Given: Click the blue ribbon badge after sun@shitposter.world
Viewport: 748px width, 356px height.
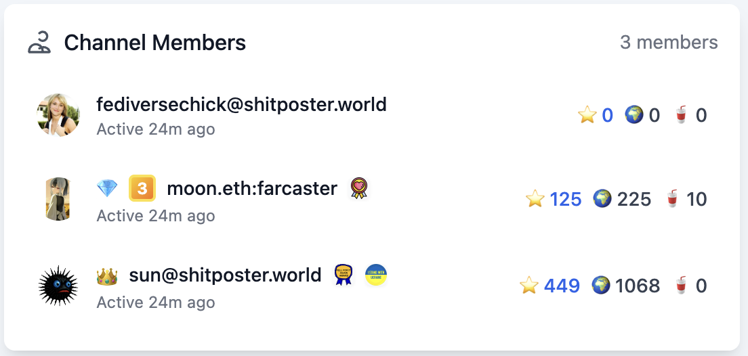Looking at the screenshot, I should tap(344, 275).
